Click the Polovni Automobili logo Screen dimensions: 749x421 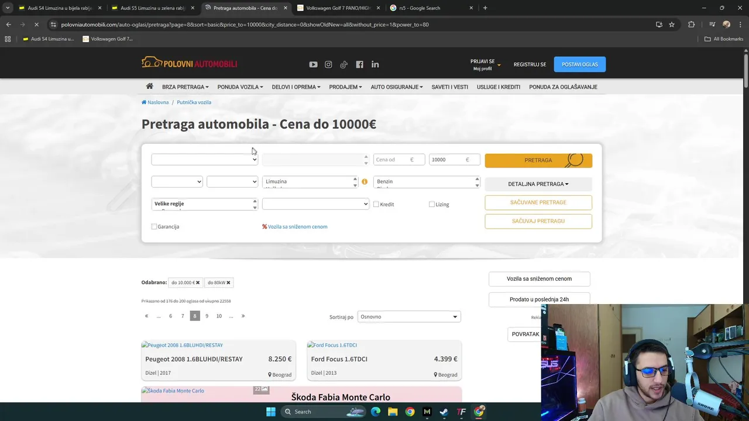click(189, 63)
